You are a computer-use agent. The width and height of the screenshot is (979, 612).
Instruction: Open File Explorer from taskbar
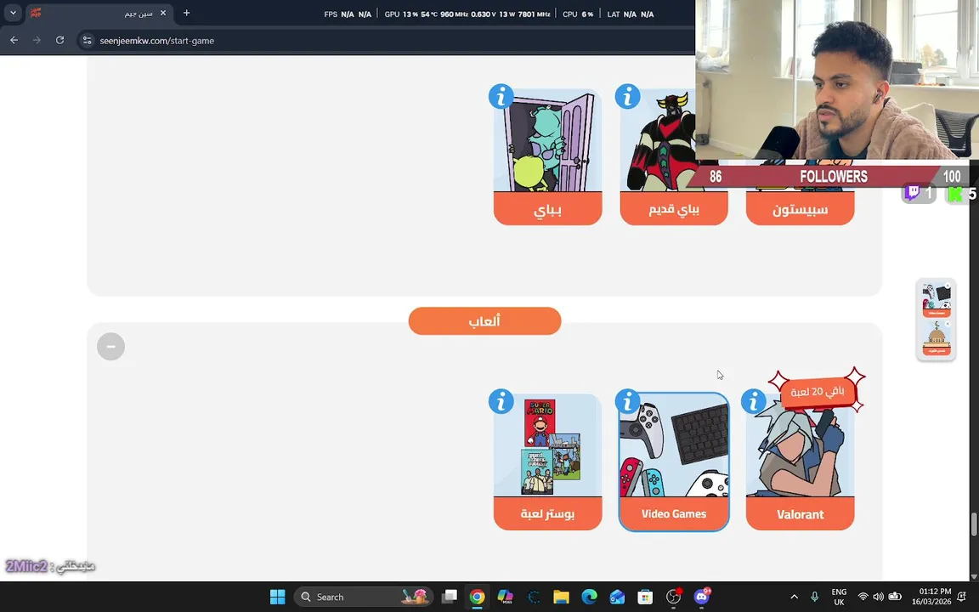pos(561,597)
